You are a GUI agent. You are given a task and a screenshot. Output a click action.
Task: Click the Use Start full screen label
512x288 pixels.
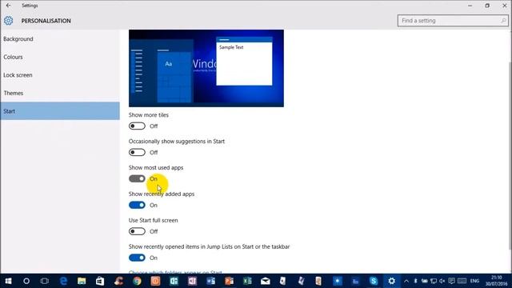153,220
